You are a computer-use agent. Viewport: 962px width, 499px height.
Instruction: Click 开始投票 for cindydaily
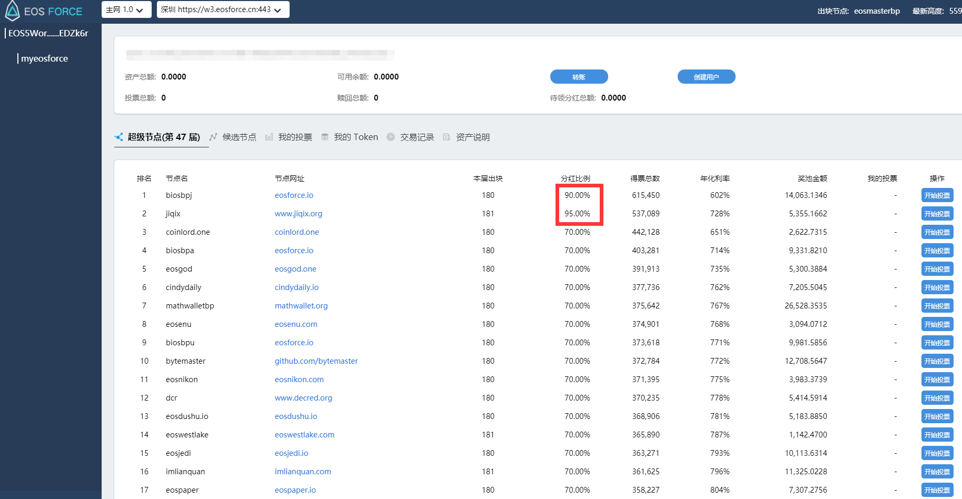[x=937, y=287]
